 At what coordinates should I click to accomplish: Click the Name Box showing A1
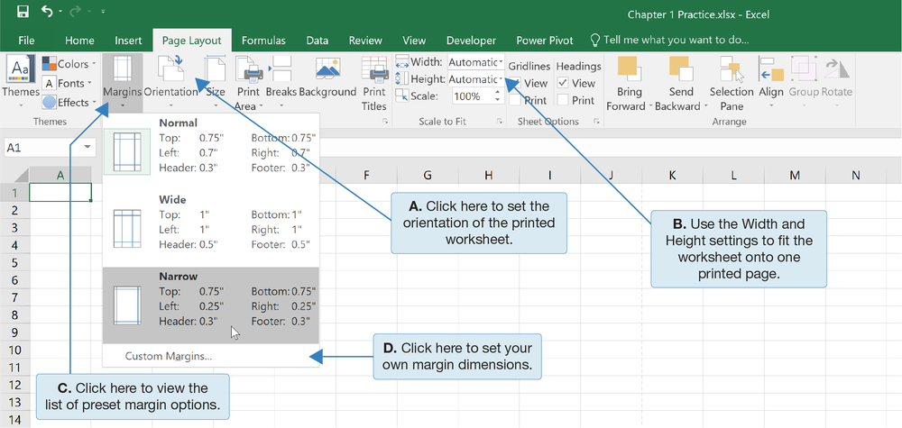pyautogui.click(x=41, y=147)
